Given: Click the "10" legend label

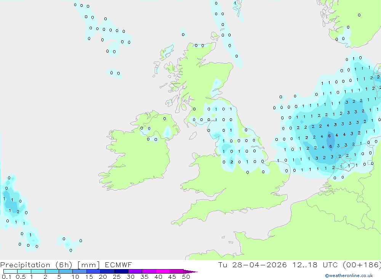Looking at the screenshot, I should (75, 277).
